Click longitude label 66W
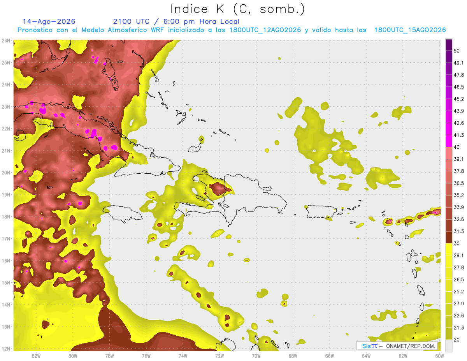This screenshot has width=467, height=361. [329, 356]
